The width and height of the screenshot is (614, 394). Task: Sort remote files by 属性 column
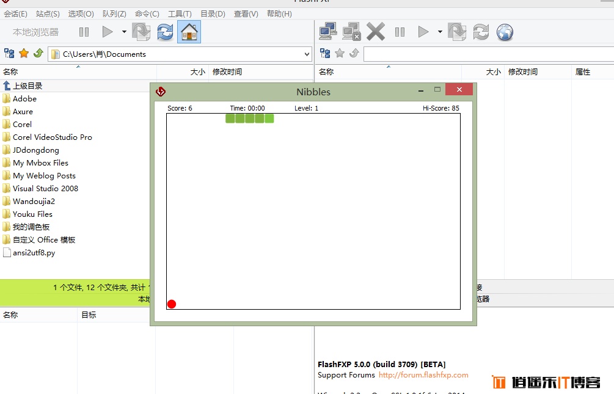[593, 71]
